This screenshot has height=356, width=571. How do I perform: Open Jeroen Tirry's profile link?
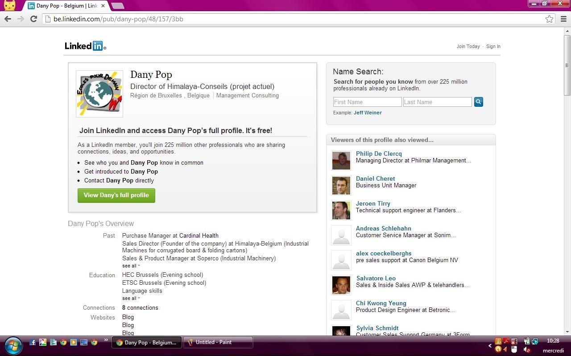(373, 203)
